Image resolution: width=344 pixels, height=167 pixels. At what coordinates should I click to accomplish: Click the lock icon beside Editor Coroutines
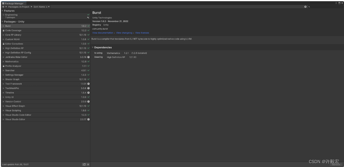tap(4, 44)
